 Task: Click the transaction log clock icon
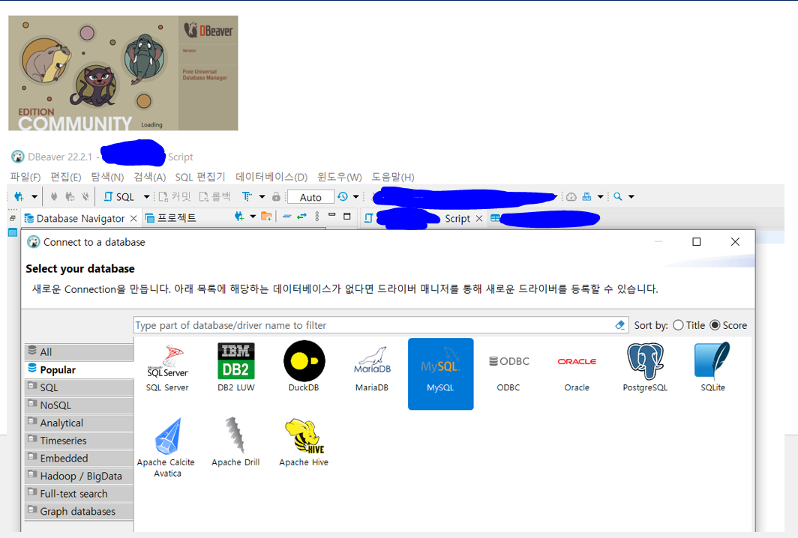pos(343,196)
